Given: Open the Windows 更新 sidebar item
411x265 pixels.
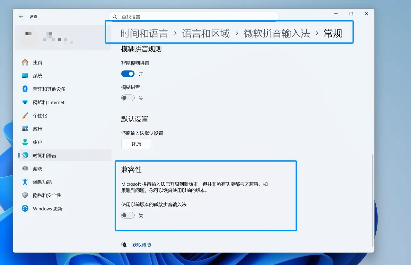Looking at the screenshot, I should (48, 209).
